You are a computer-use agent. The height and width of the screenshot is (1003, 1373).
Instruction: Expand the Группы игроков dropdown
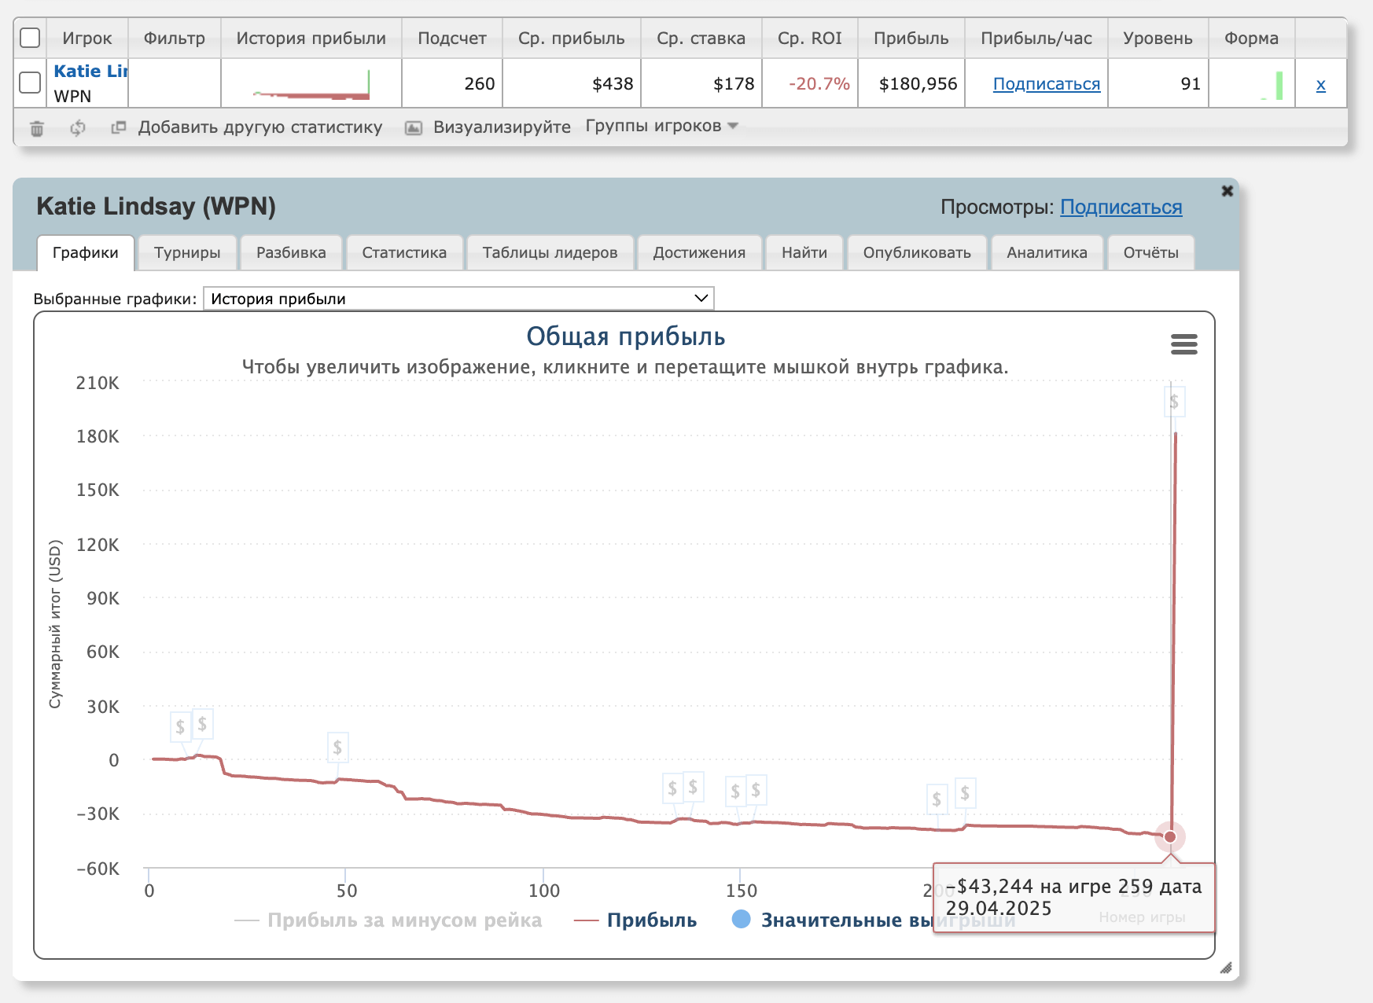[x=661, y=127]
